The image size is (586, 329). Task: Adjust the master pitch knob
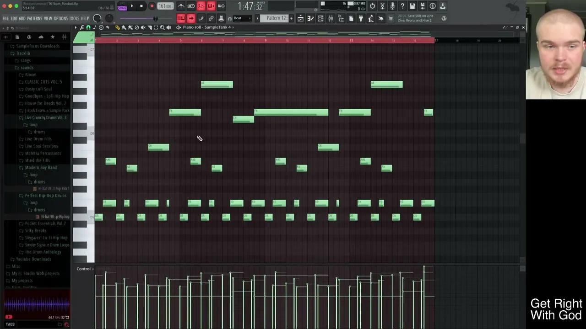(109, 18)
